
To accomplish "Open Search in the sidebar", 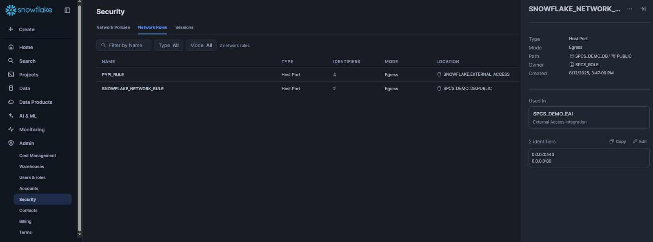I will tap(27, 61).
